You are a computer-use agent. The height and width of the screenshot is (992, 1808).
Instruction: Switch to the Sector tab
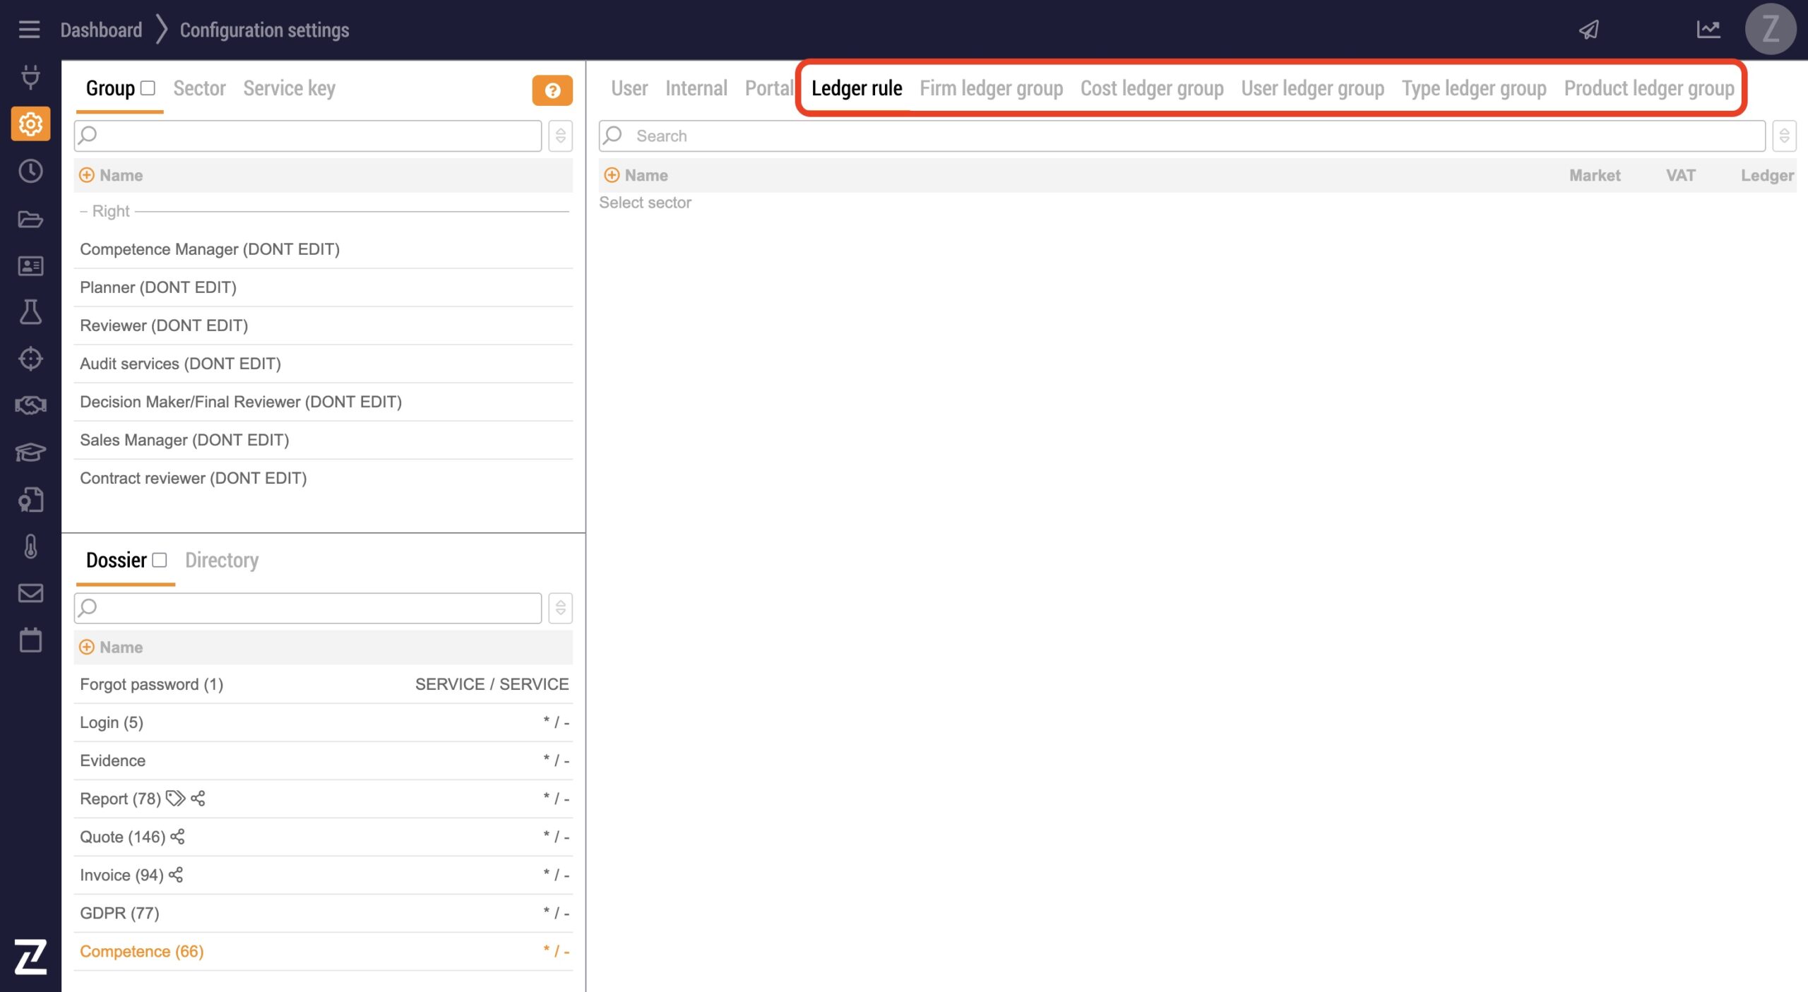click(x=199, y=88)
